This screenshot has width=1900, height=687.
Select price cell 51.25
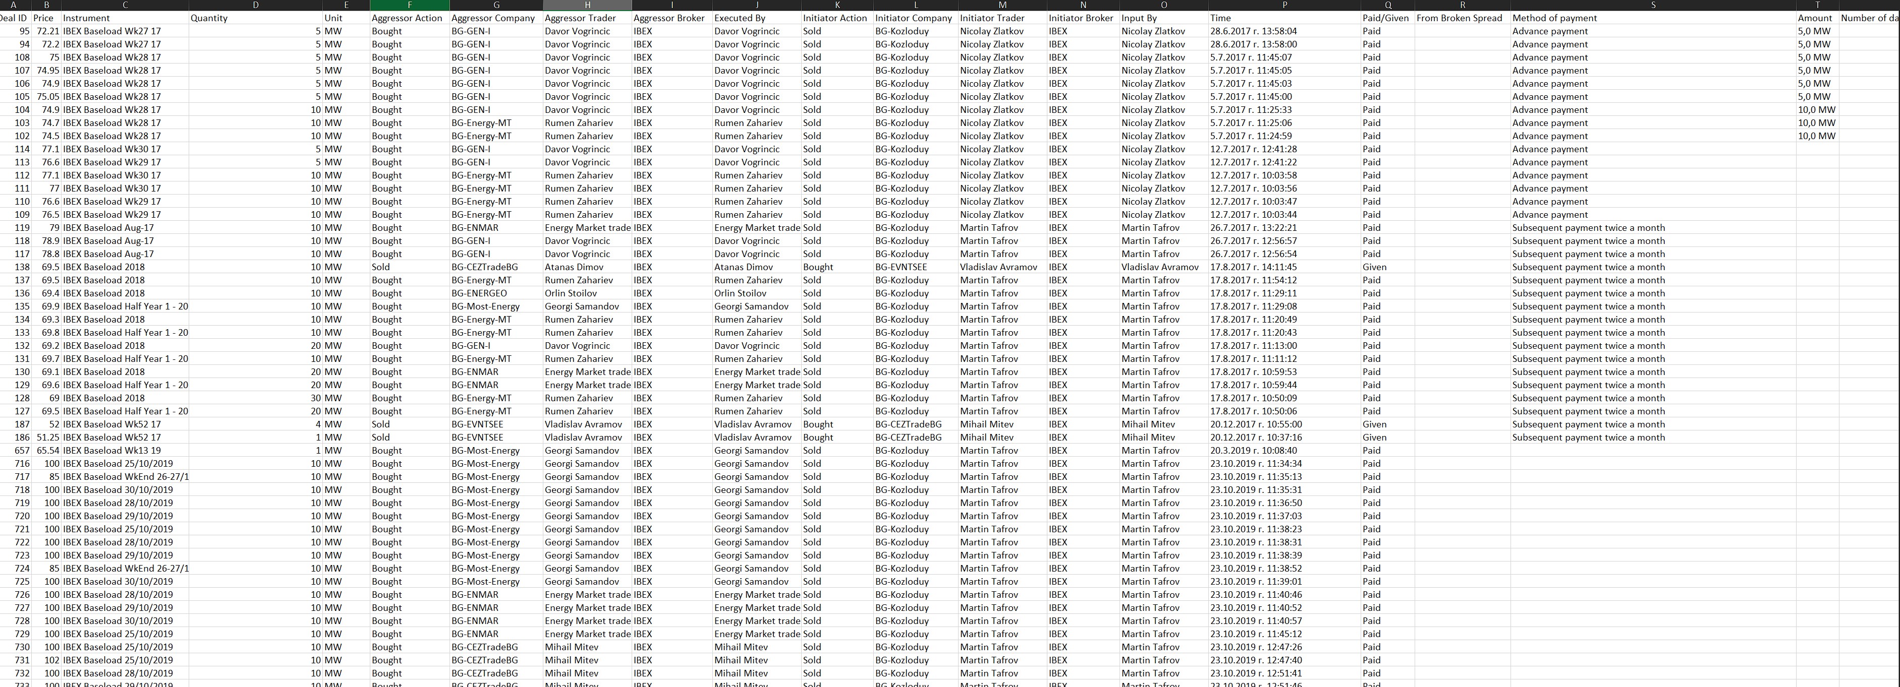click(46, 437)
